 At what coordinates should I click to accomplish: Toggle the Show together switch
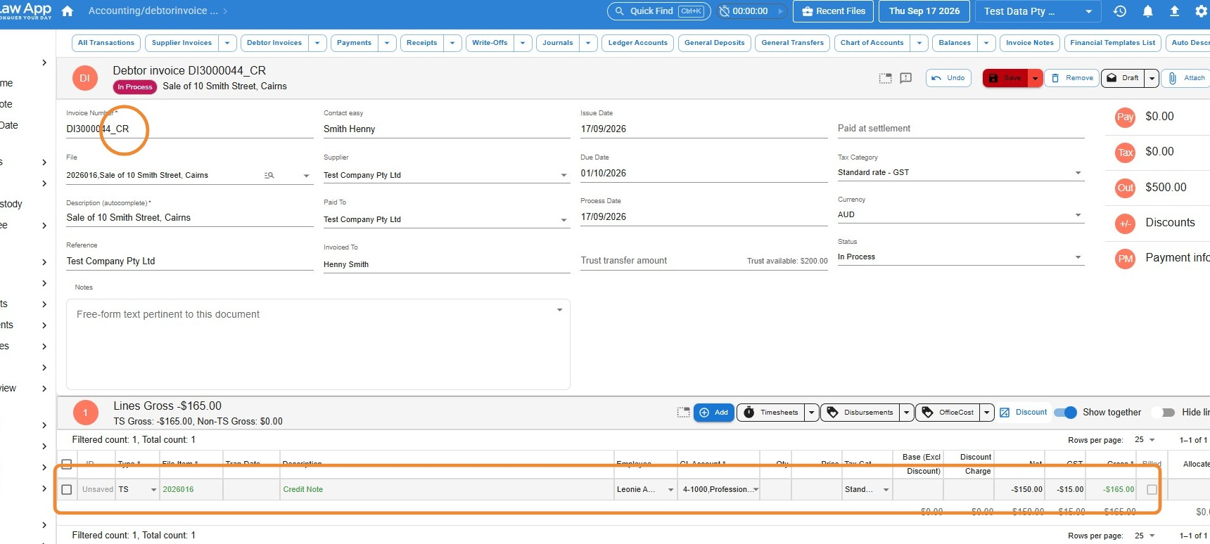point(1065,413)
